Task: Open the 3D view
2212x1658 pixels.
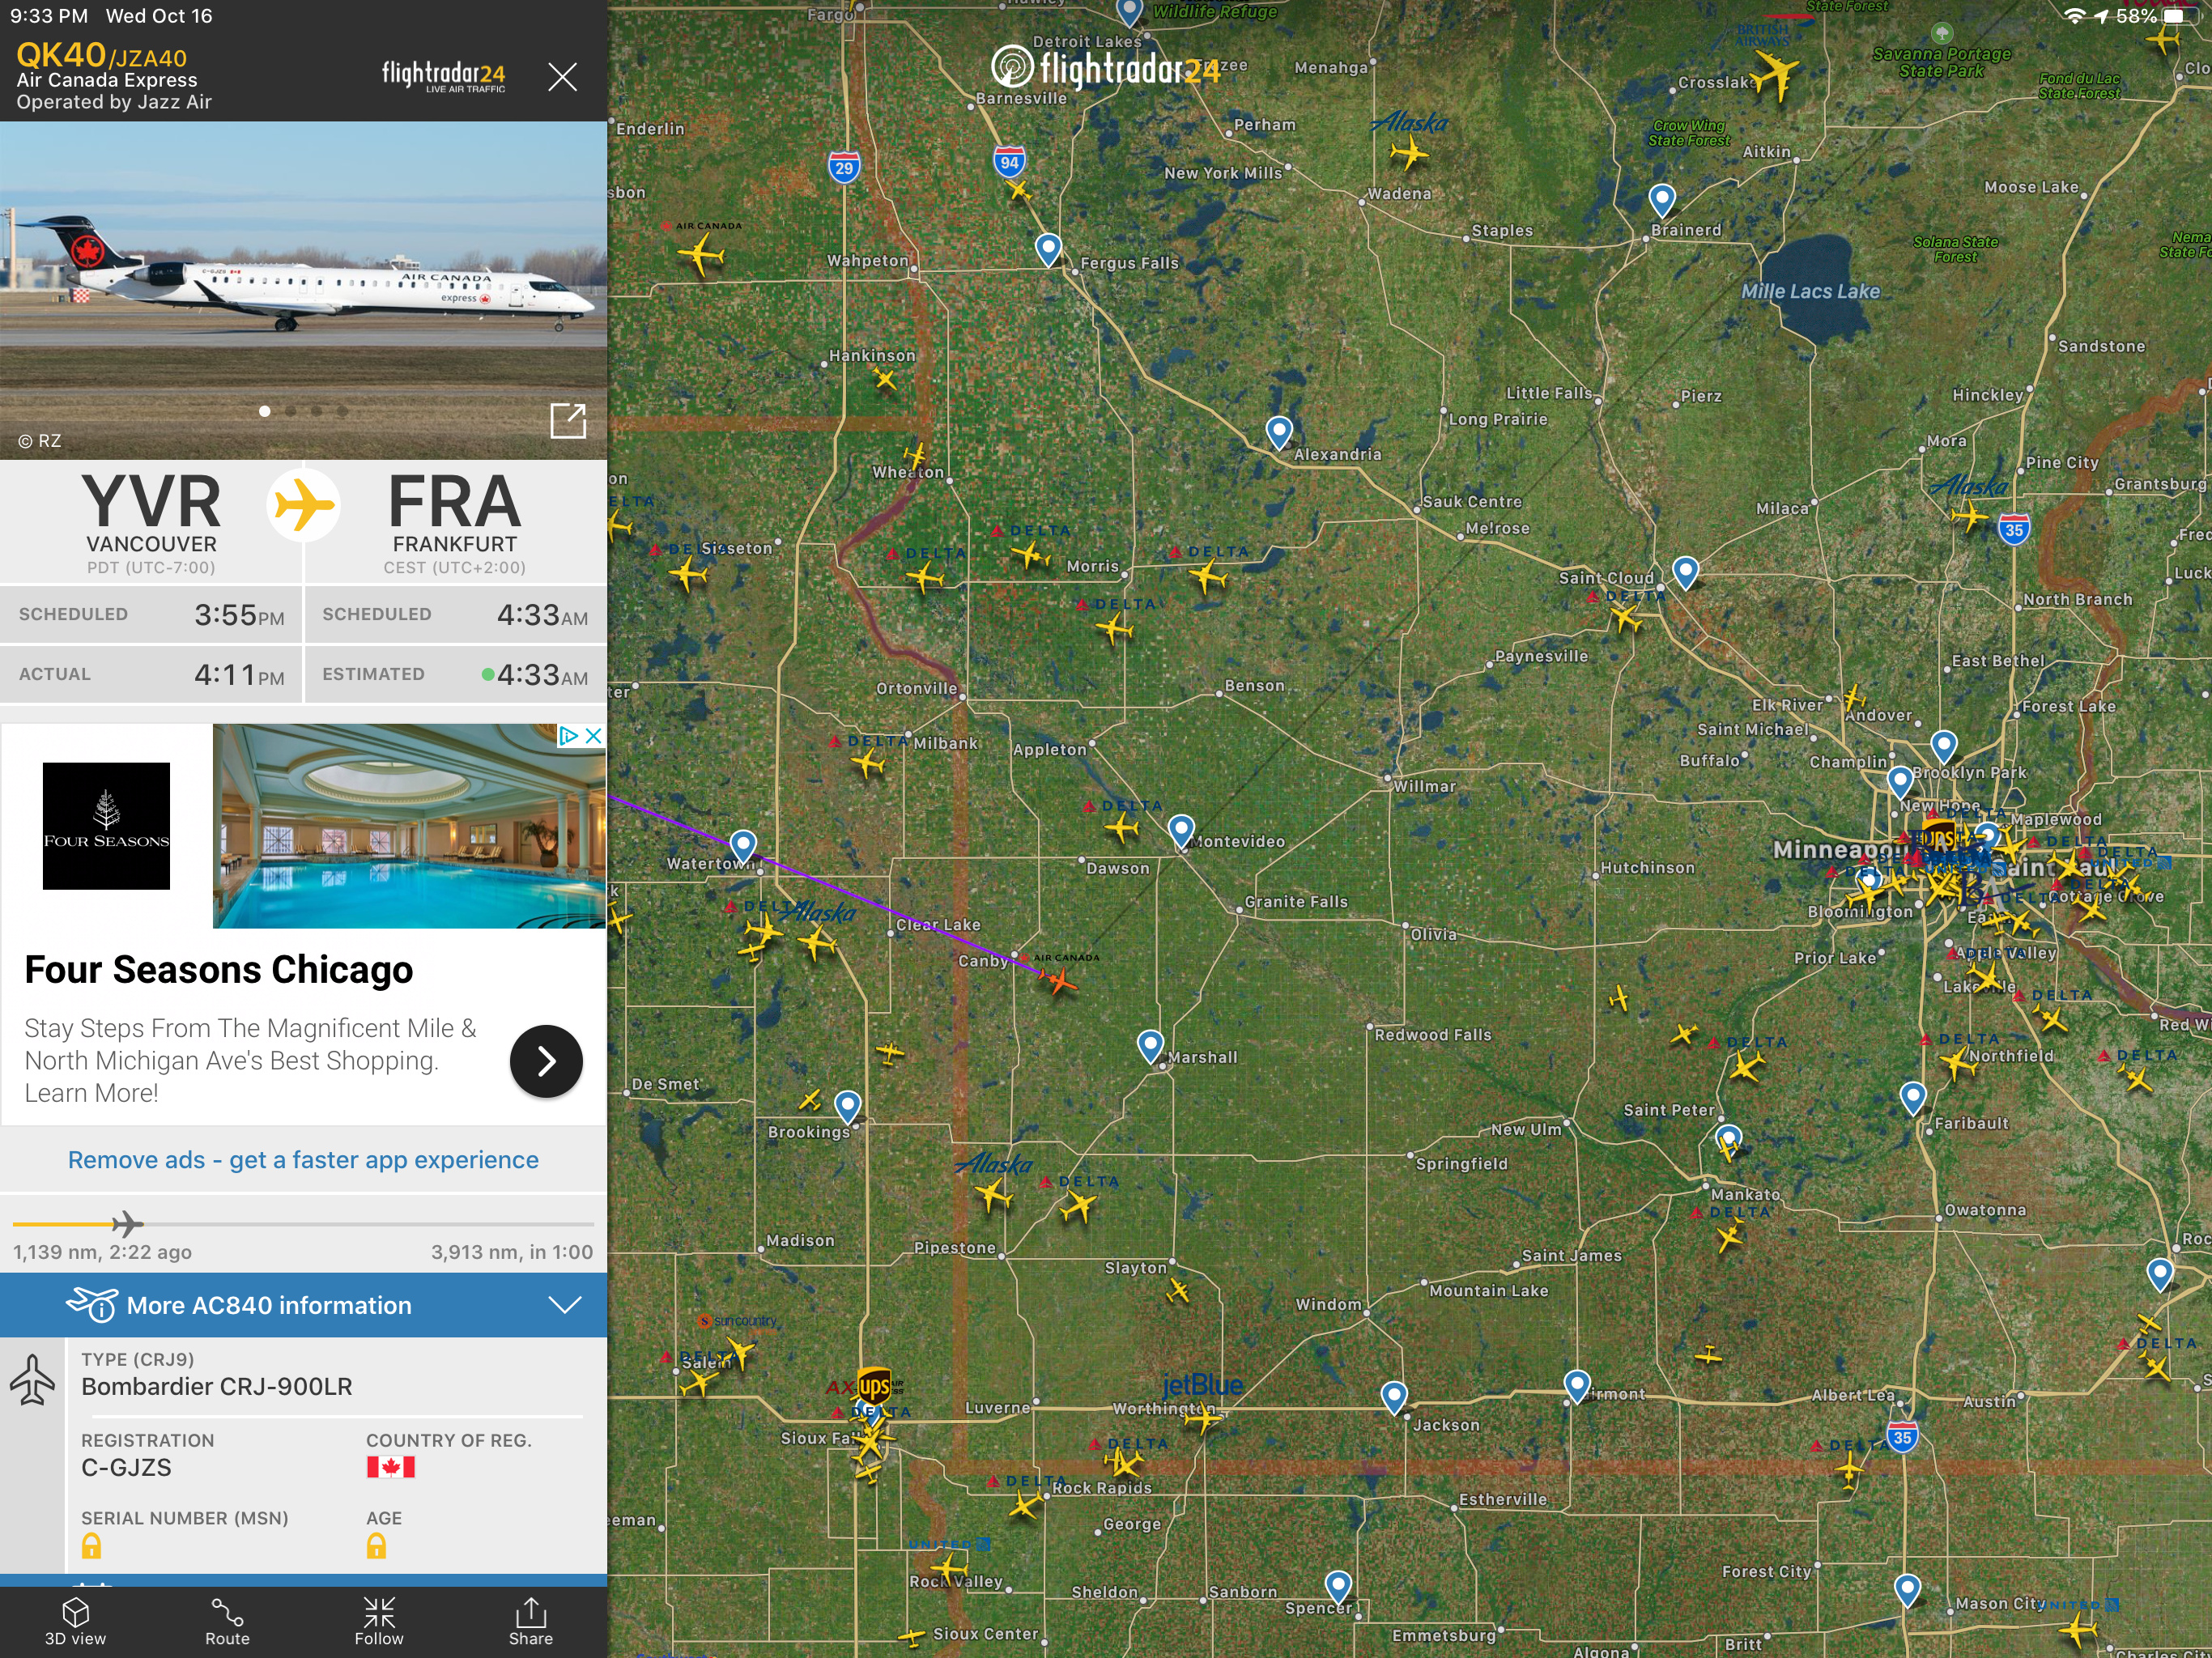Action: [x=76, y=1621]
